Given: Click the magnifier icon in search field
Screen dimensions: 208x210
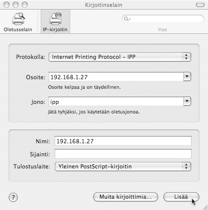Looking at the screenshot, I should pyautogui.click(x=127, y=19).
